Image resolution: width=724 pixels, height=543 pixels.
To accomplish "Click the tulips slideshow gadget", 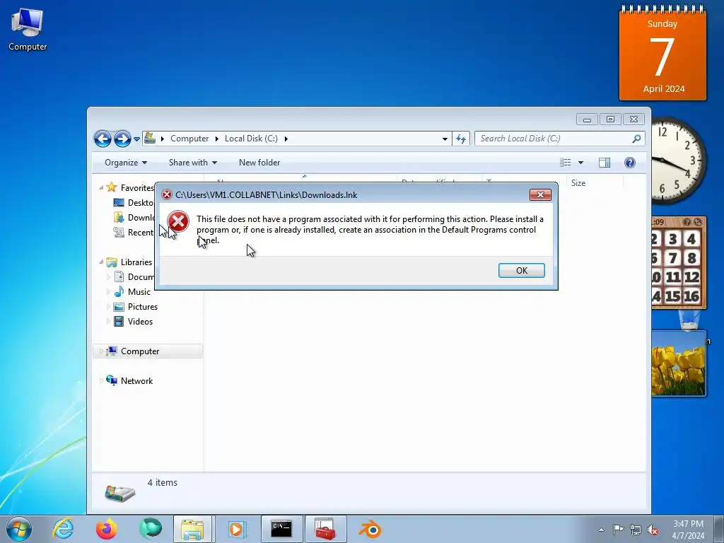I will click(x=679, y=363).
